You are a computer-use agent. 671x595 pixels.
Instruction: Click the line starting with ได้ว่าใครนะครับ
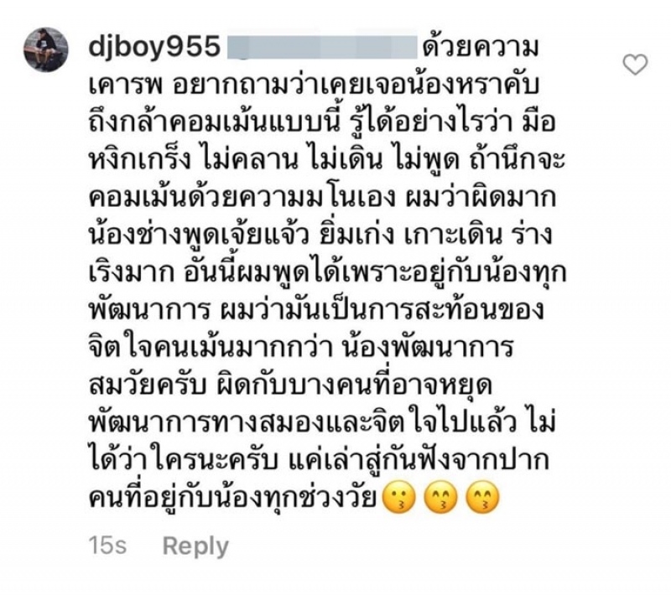[319, 460]
